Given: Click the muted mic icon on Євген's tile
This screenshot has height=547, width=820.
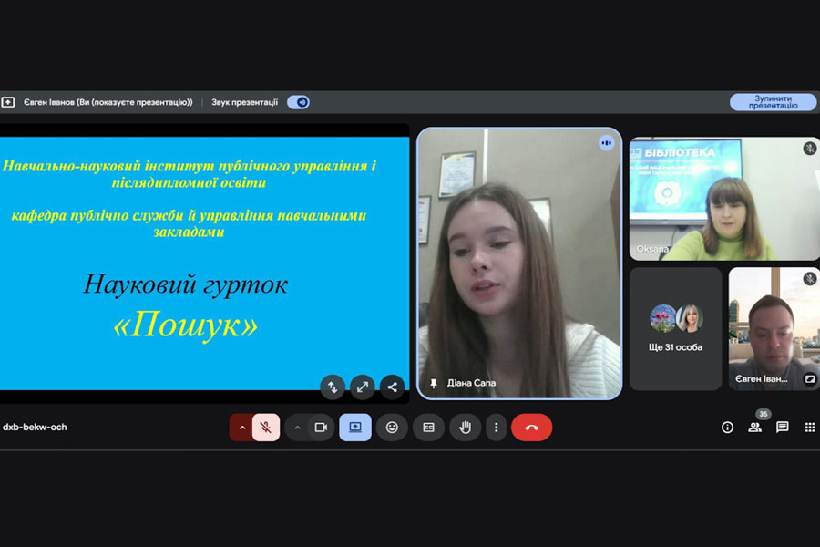Looking at the screenshot, I should point(810,278).
